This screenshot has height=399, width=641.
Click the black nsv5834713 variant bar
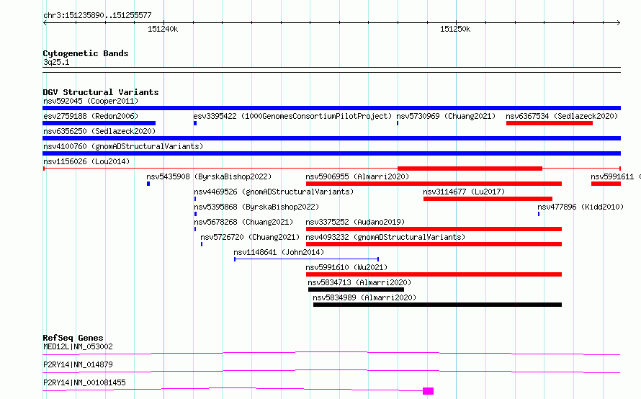(356, 290)
